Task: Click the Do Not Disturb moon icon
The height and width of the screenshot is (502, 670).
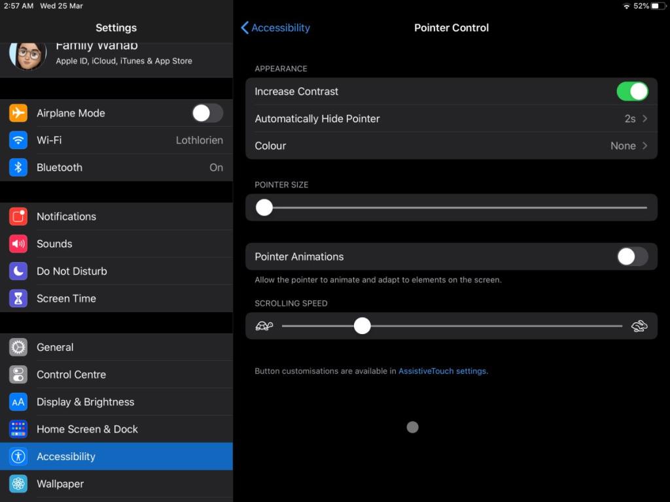Action: coord(18,271)
